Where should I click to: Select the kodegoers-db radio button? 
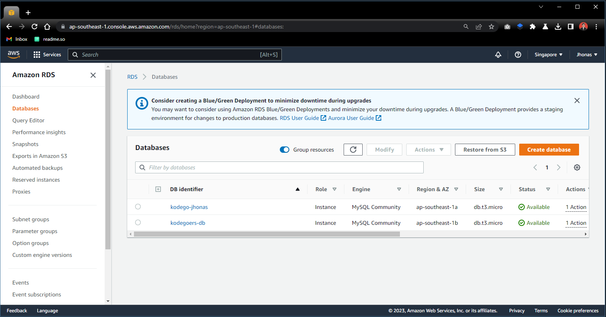point(138,222)
